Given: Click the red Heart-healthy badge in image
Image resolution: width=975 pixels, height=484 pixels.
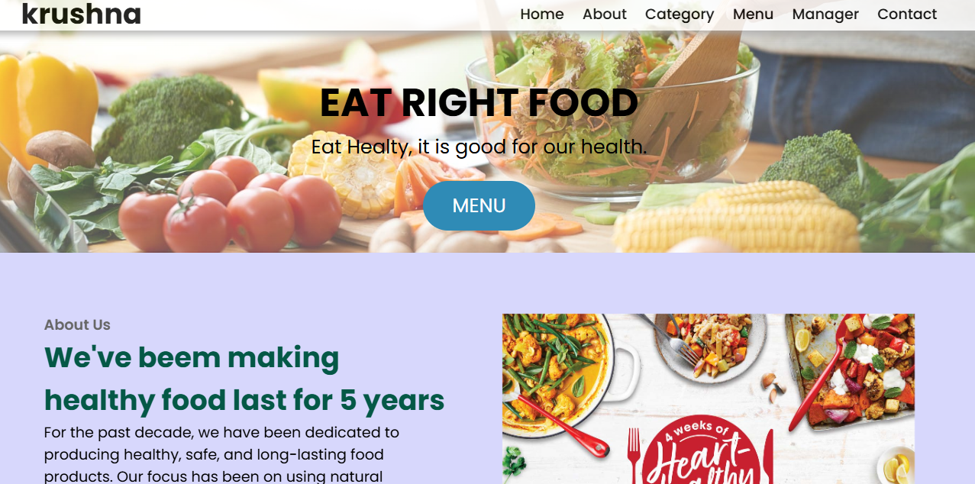Looking at the screenshot, I should (x=701, y=452).
